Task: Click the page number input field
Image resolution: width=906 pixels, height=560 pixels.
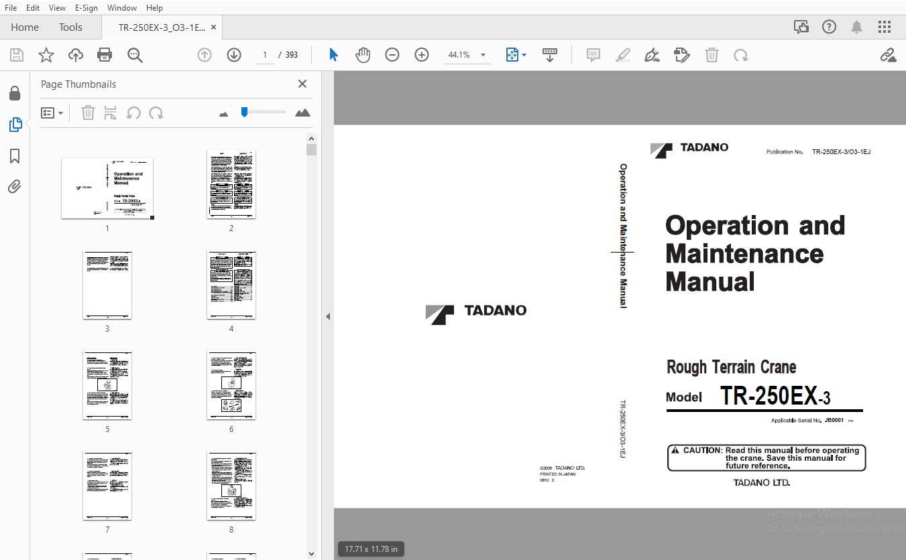Action: pos(265,55)
